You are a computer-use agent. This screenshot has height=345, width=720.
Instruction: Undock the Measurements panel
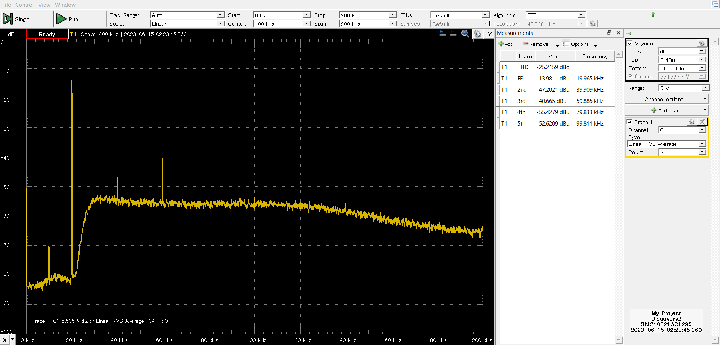[609, 33]
